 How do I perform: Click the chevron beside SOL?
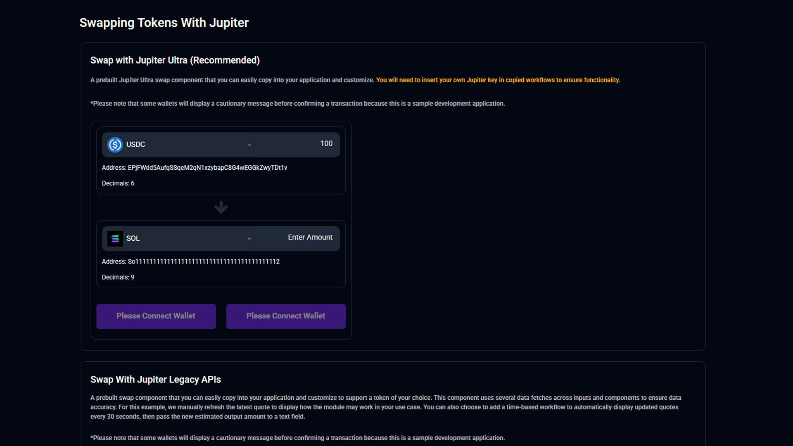click(x=249, y=239)
